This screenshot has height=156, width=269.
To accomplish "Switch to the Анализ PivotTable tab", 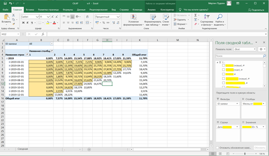I will (x=151, y=10).
